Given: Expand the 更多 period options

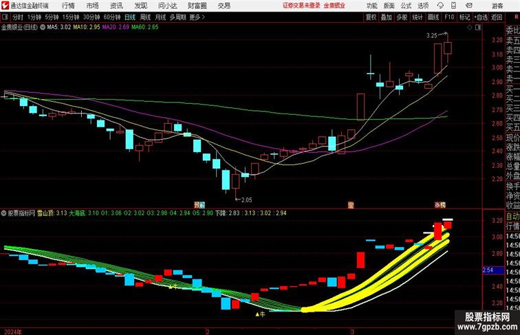Looking at the screenshot, I should (x=197, y=17).
